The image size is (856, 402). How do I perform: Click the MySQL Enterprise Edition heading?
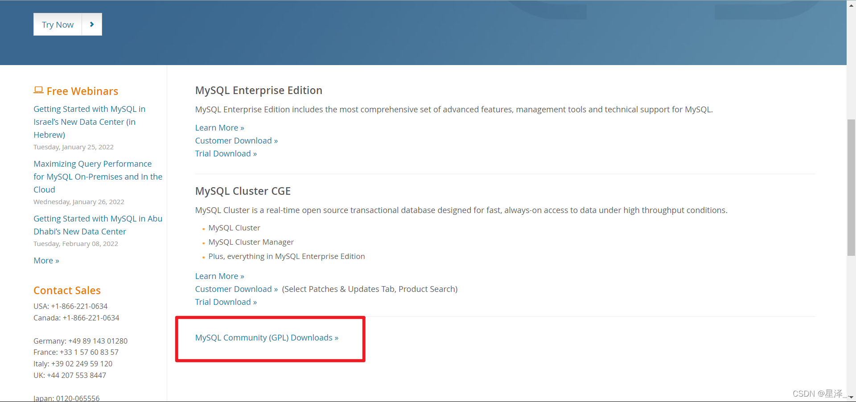pos(259,90)
